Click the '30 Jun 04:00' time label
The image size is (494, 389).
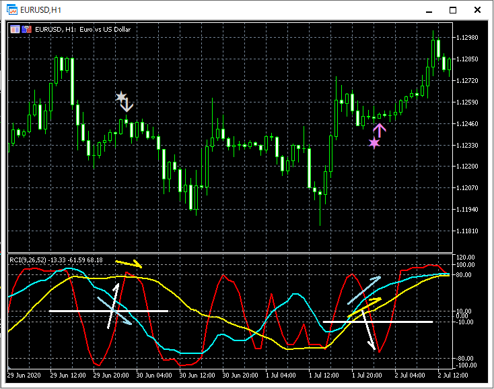coord(154,375)
